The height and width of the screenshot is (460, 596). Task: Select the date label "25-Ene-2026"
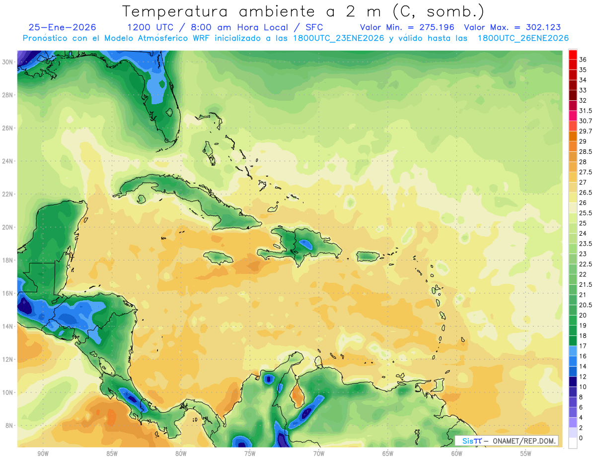(x=62, y=27)
